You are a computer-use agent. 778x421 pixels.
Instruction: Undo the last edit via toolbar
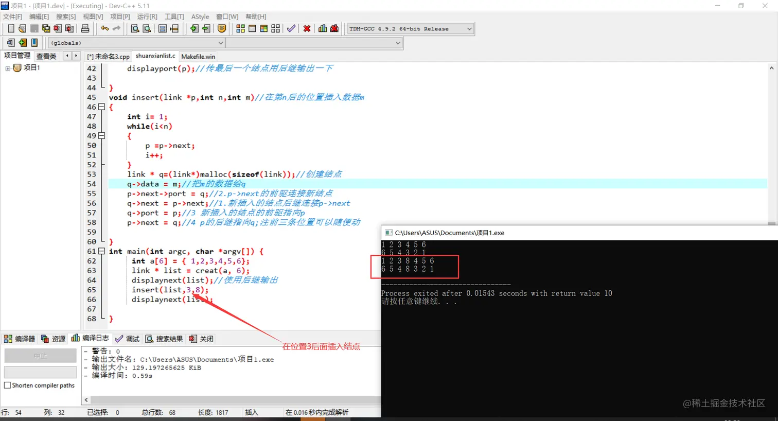click(x=105, y=29)
